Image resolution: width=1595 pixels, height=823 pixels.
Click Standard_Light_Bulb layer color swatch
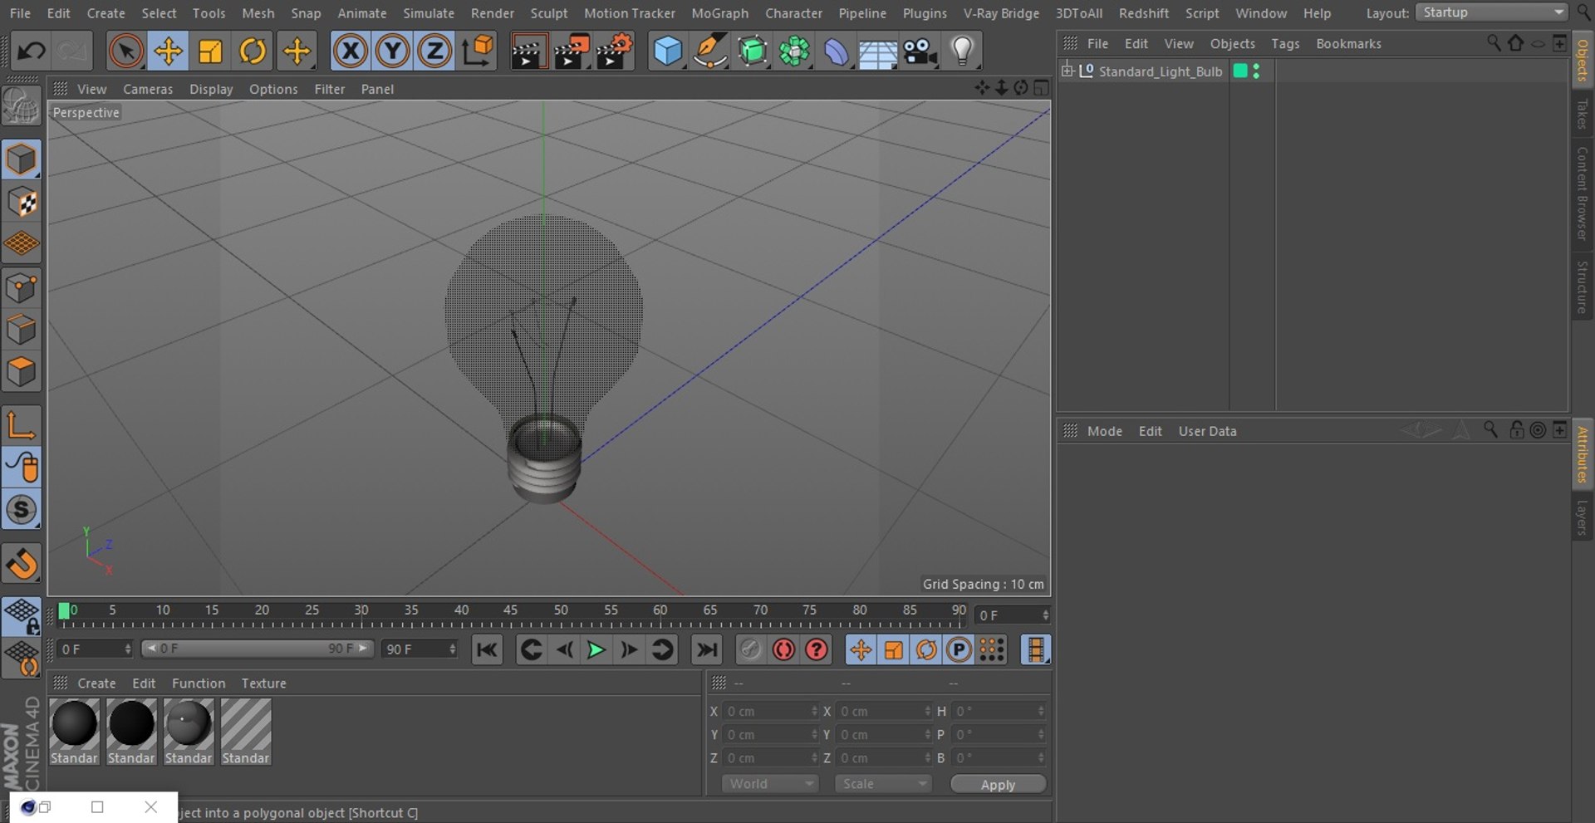[x=1240, y=71]
